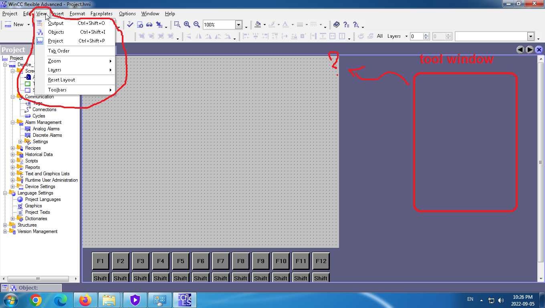Click the Windows Start button
Viewport: 545px width, 308px height.
[x=11, y=300]
